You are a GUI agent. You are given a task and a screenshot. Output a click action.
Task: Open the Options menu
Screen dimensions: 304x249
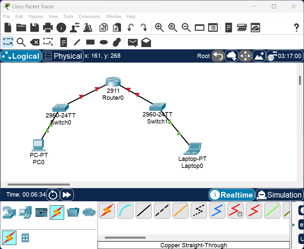36,16
